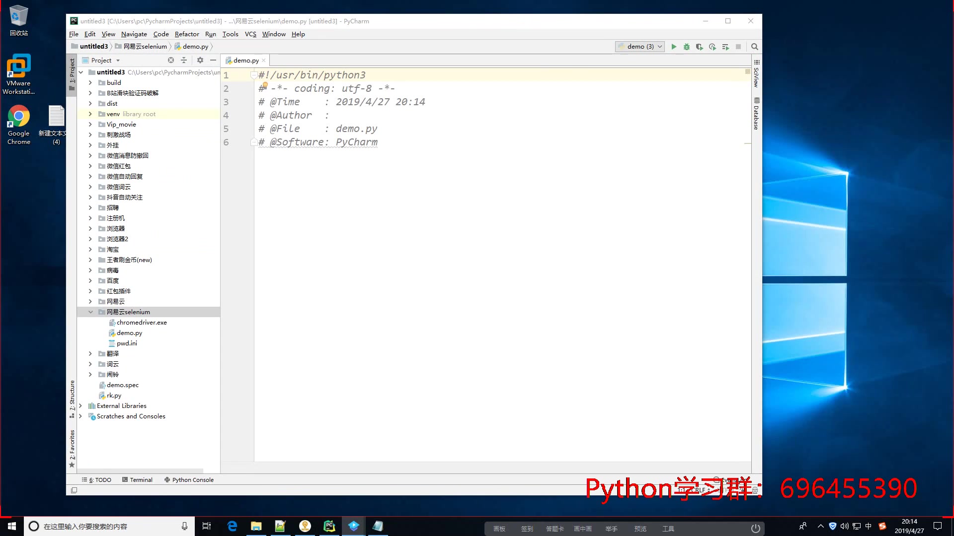Open Search Everywhere magnifier icon
Viewport: 954px width, 536px height.
click(755, 47)
